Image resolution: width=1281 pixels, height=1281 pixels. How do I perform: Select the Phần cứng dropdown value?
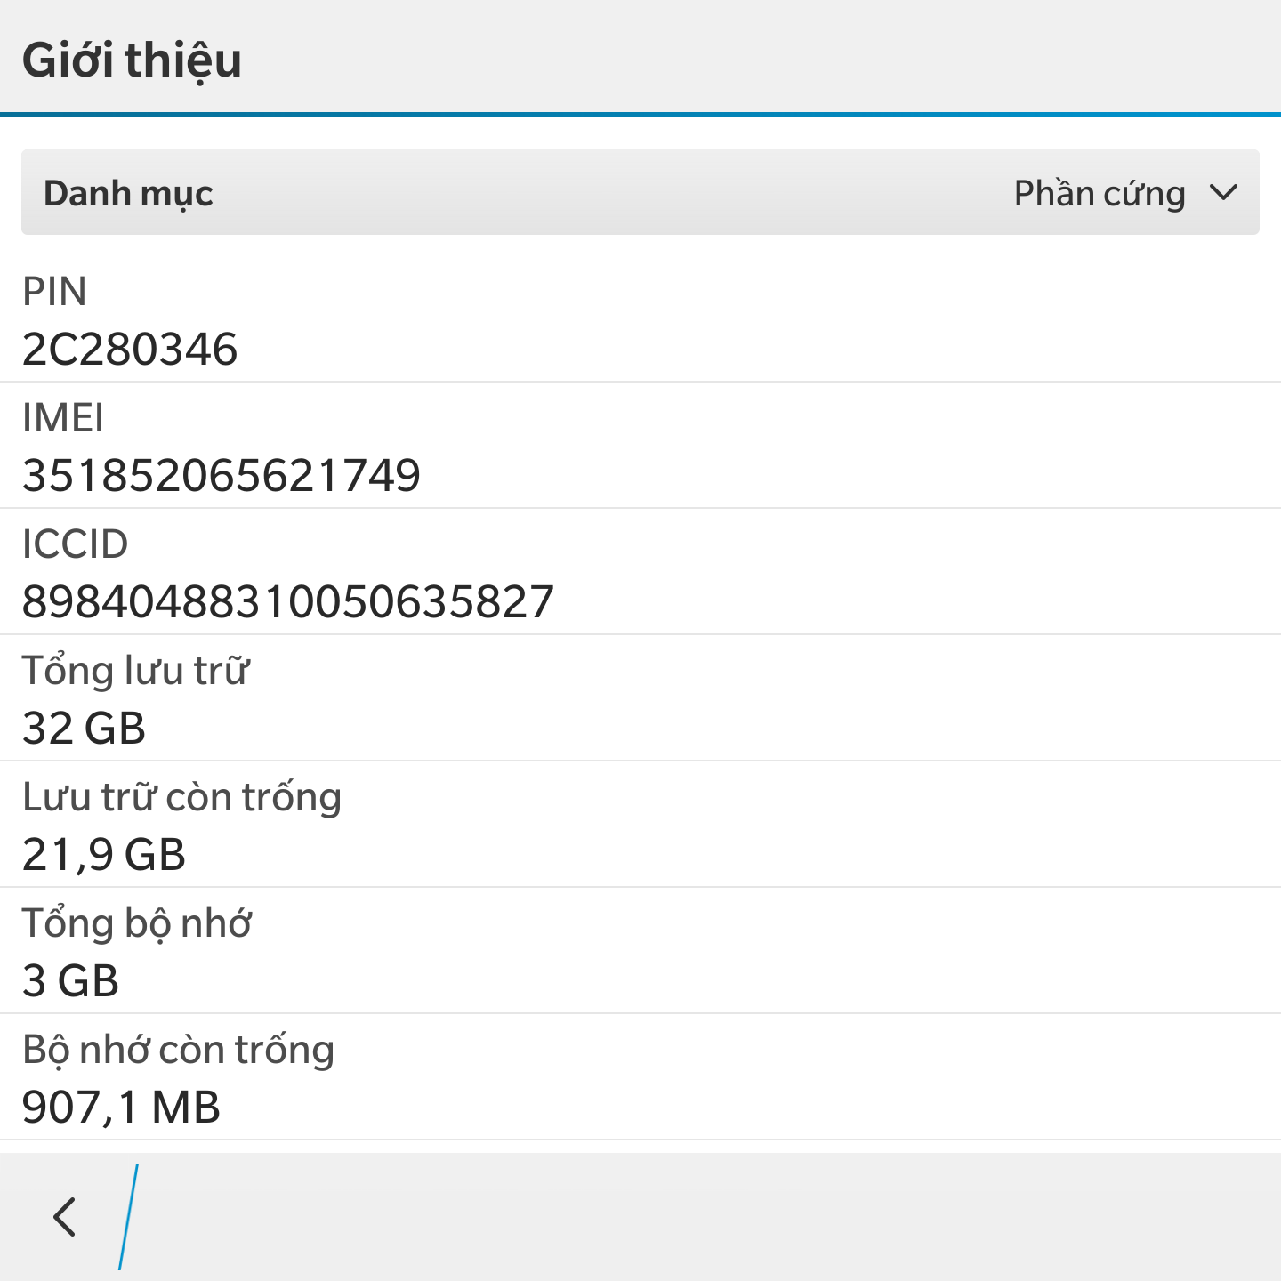tap(1100, 194)
